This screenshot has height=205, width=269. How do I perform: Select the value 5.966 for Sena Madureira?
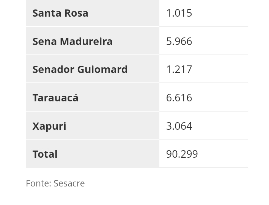179,41
